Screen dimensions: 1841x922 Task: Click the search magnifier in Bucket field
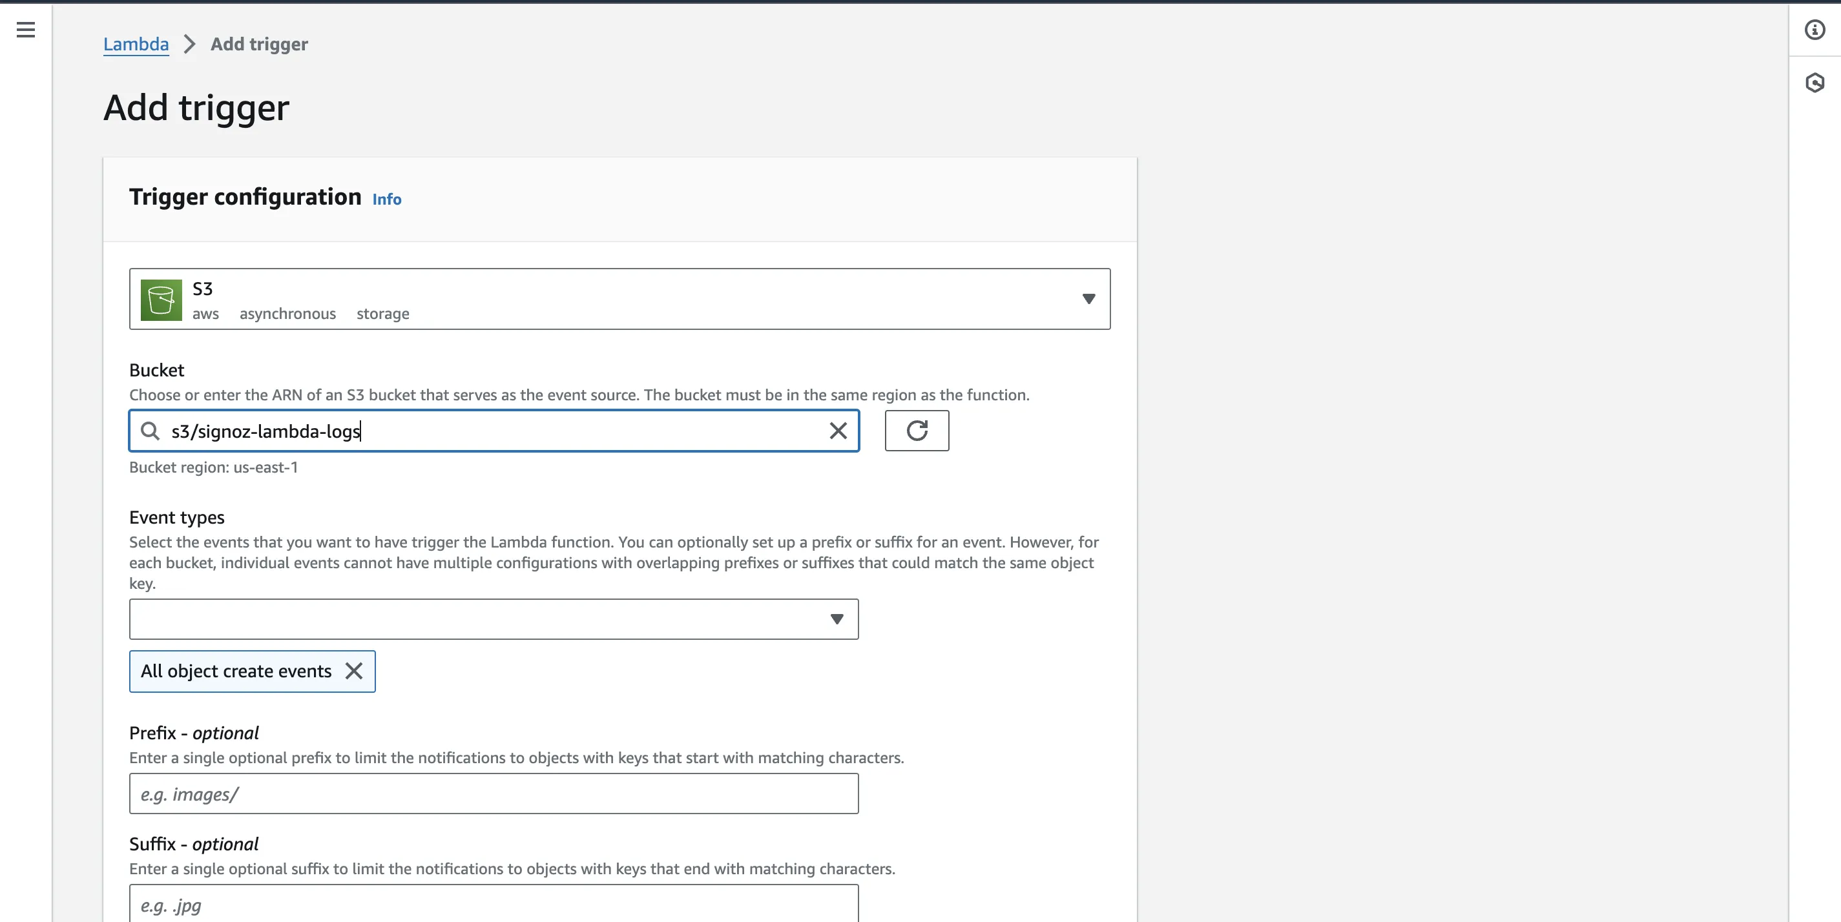point(150,431)
